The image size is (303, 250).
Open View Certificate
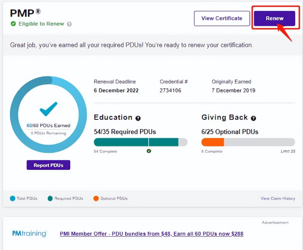click(x=222, y=18)
